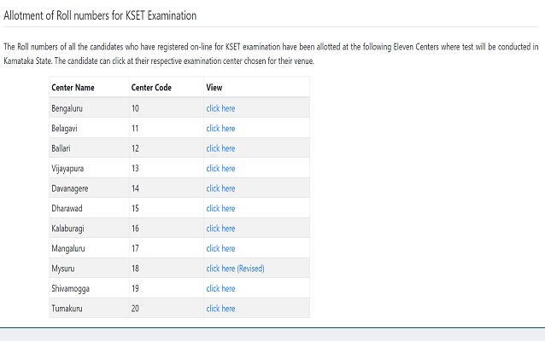Open the Ballari center roll number link
The image size is (545, 341).
point(220,148)
